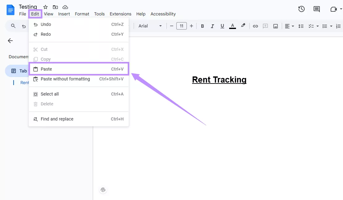Expand the line spacing options

pos(301,26)
